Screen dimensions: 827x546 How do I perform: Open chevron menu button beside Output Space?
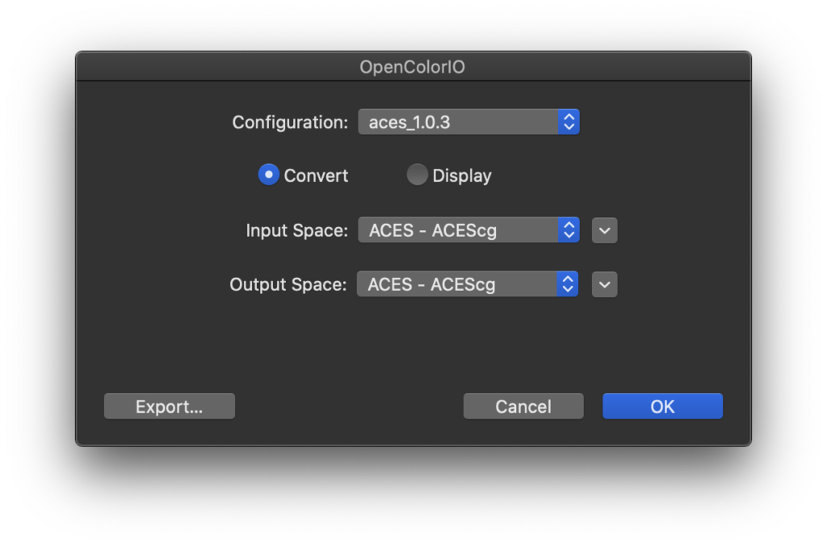[x=605, y=284]
